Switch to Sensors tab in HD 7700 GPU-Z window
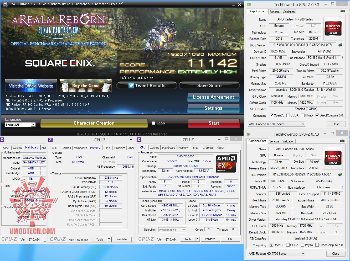 click(x=274, y=141)
